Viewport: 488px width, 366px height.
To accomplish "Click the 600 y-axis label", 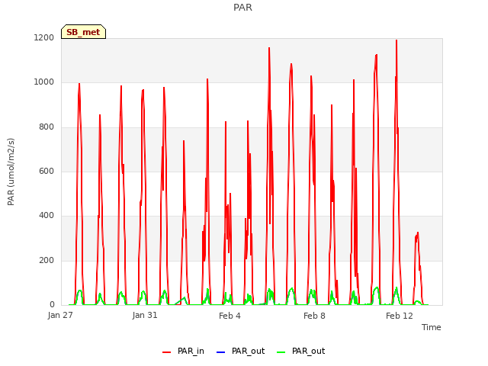I will tap(47, 171).
